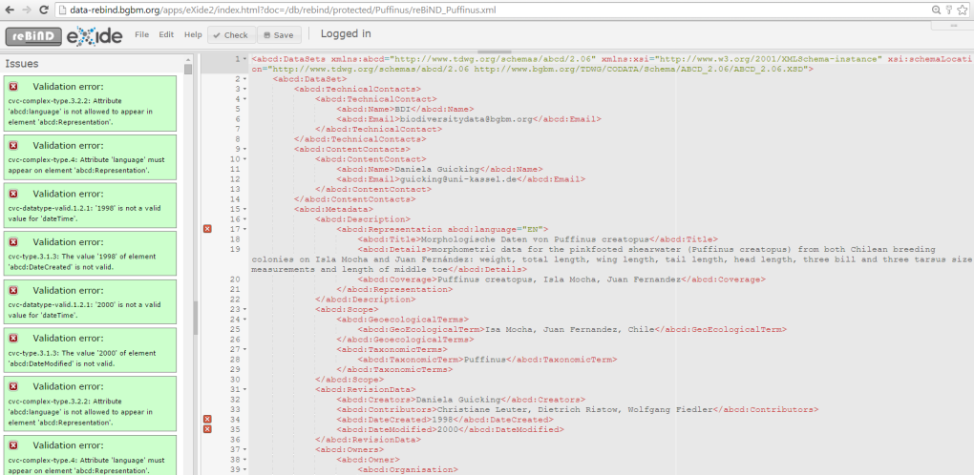Click the TaxonomicTerm value Puffinus on line 28
The image size is (974, 475).
coord(486,360)
